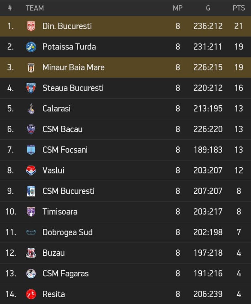The width and height of the screenshot is (251, 304).
Task: Click the Potaissa Turda team crest
Action: [31, 47]
